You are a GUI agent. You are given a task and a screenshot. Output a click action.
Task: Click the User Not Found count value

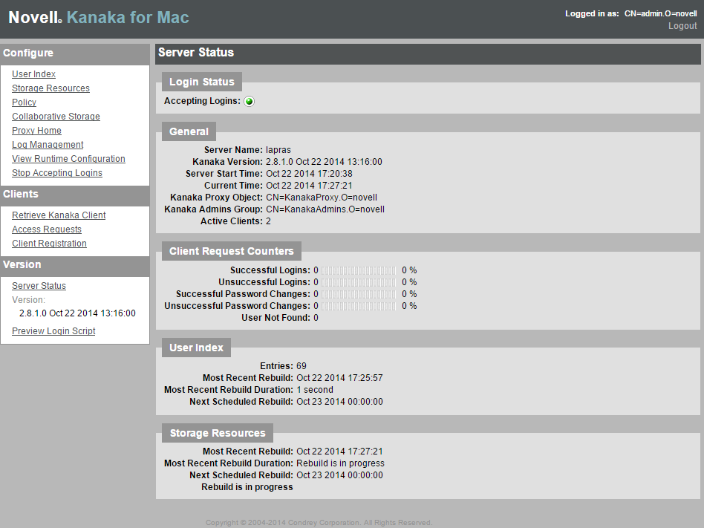(316, 318)
